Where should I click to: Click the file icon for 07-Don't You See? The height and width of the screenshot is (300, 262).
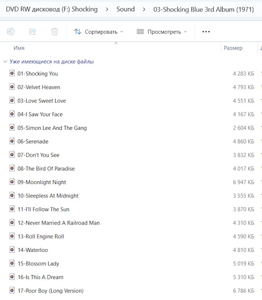12,155
